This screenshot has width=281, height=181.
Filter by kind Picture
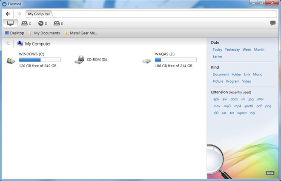(x=218, y=81)
